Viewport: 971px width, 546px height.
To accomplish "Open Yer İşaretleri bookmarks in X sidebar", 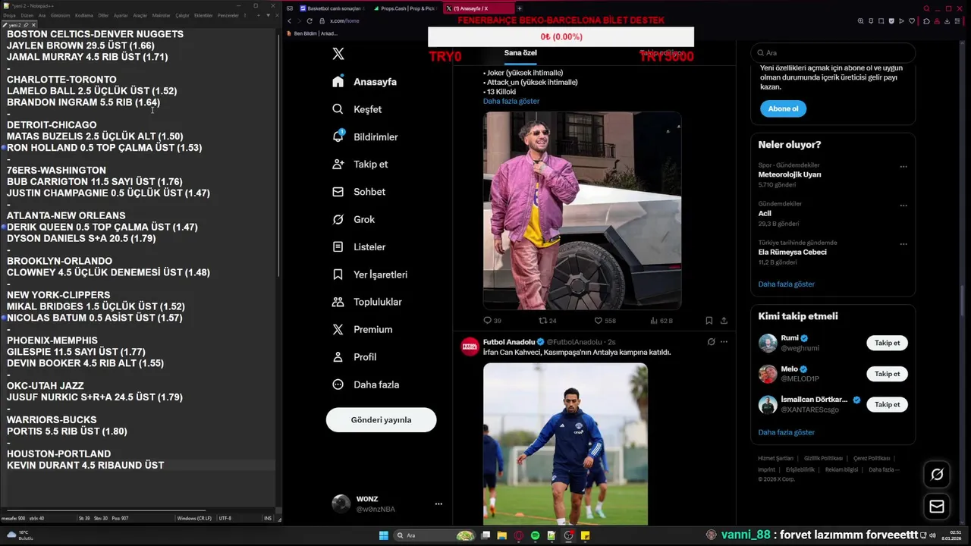I will point(370,275).
